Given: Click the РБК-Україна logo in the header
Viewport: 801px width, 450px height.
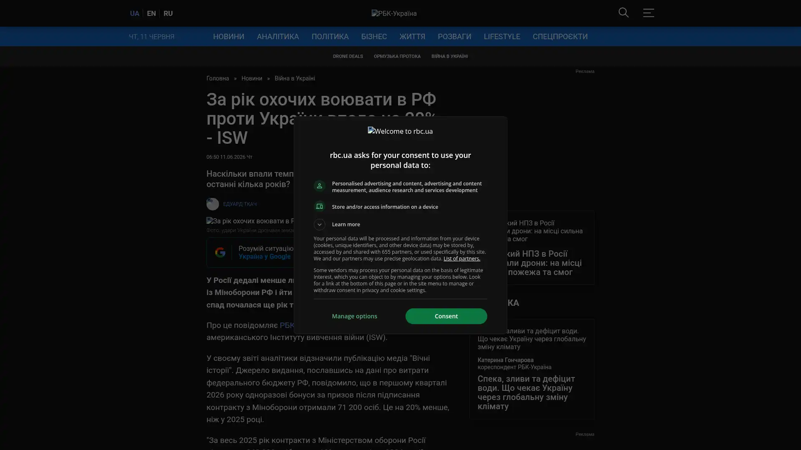Looking at the screenshot, I should click(394, 13).
